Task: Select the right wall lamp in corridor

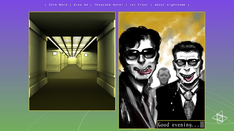Action: coord(86,55)
